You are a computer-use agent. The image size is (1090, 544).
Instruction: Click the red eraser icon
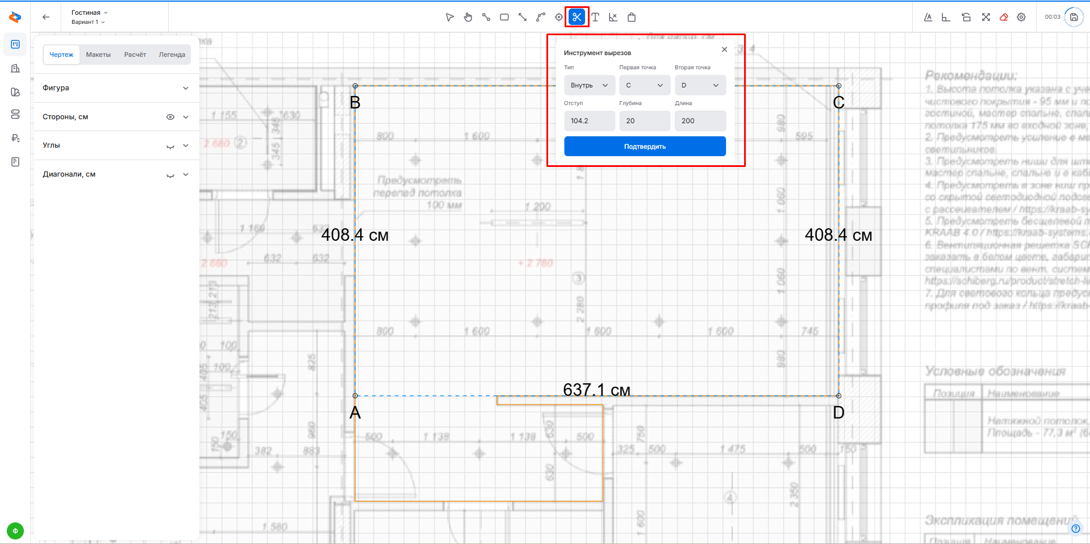pyautogui.click(x=1004, y=17)
